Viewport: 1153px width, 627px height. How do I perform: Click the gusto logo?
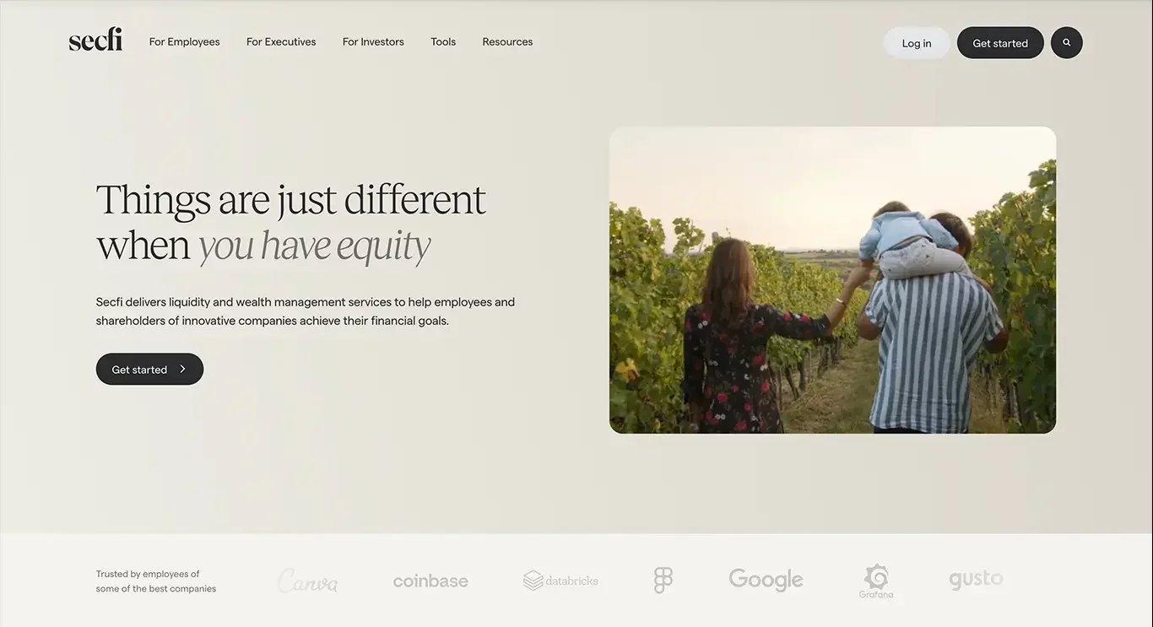[976, 580]
